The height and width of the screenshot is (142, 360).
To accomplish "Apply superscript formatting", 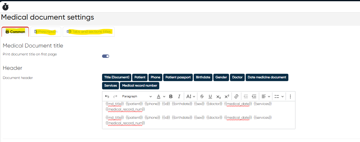I will (227, 96).
